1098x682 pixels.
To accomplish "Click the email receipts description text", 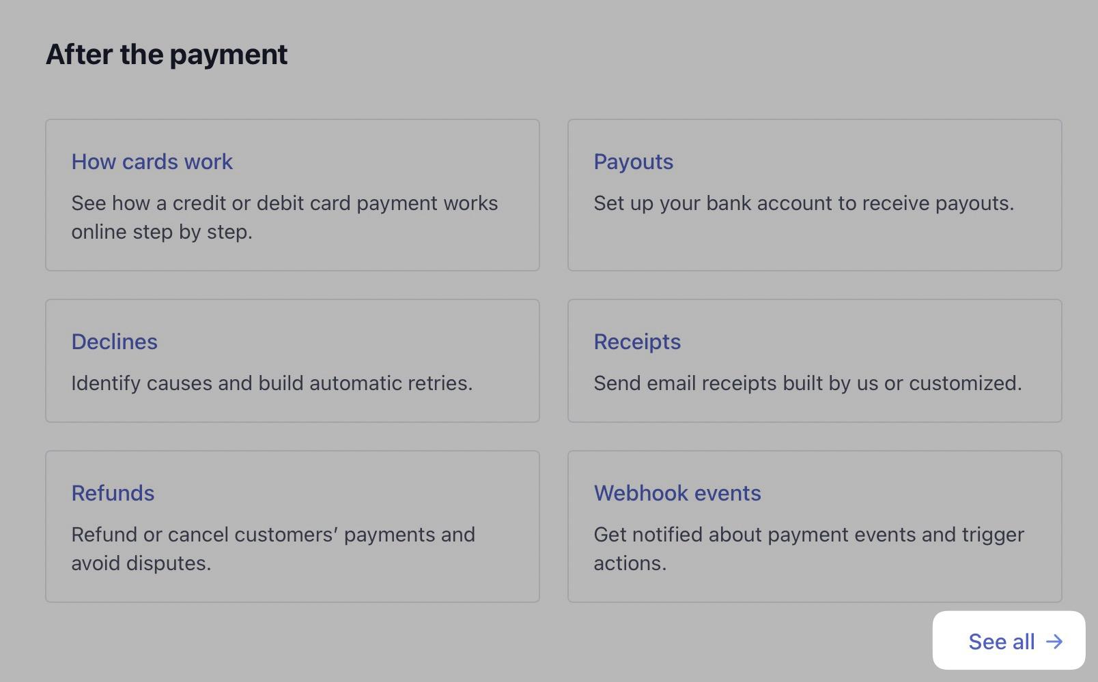I will tap(808, 383).
